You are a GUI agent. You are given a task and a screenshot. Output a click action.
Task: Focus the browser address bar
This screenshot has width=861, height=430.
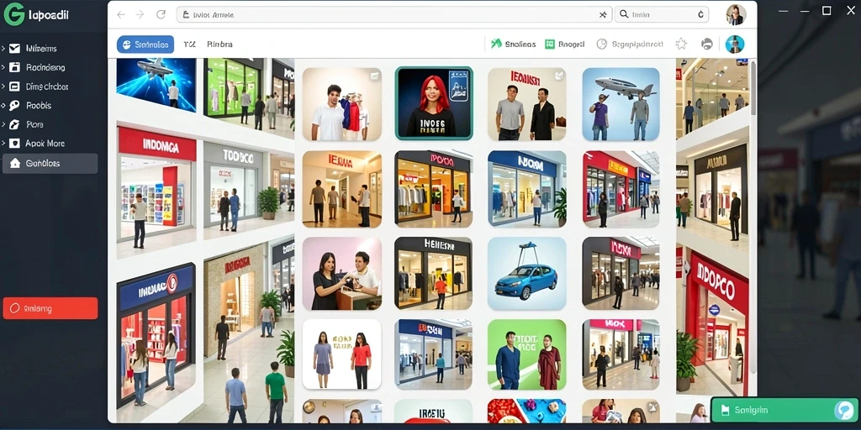(x=394, y=15)
